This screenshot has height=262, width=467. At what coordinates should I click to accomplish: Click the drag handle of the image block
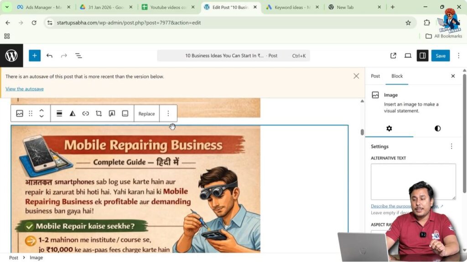click(x=31, y=114)
